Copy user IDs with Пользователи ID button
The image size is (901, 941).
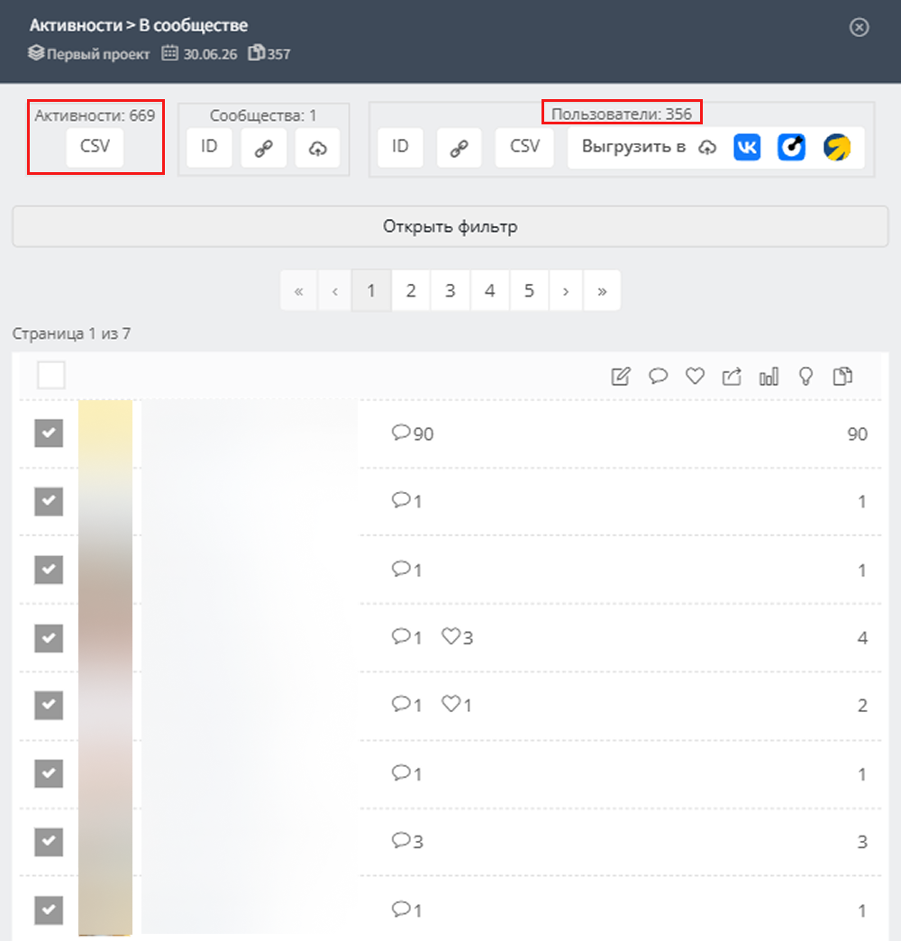400,147
